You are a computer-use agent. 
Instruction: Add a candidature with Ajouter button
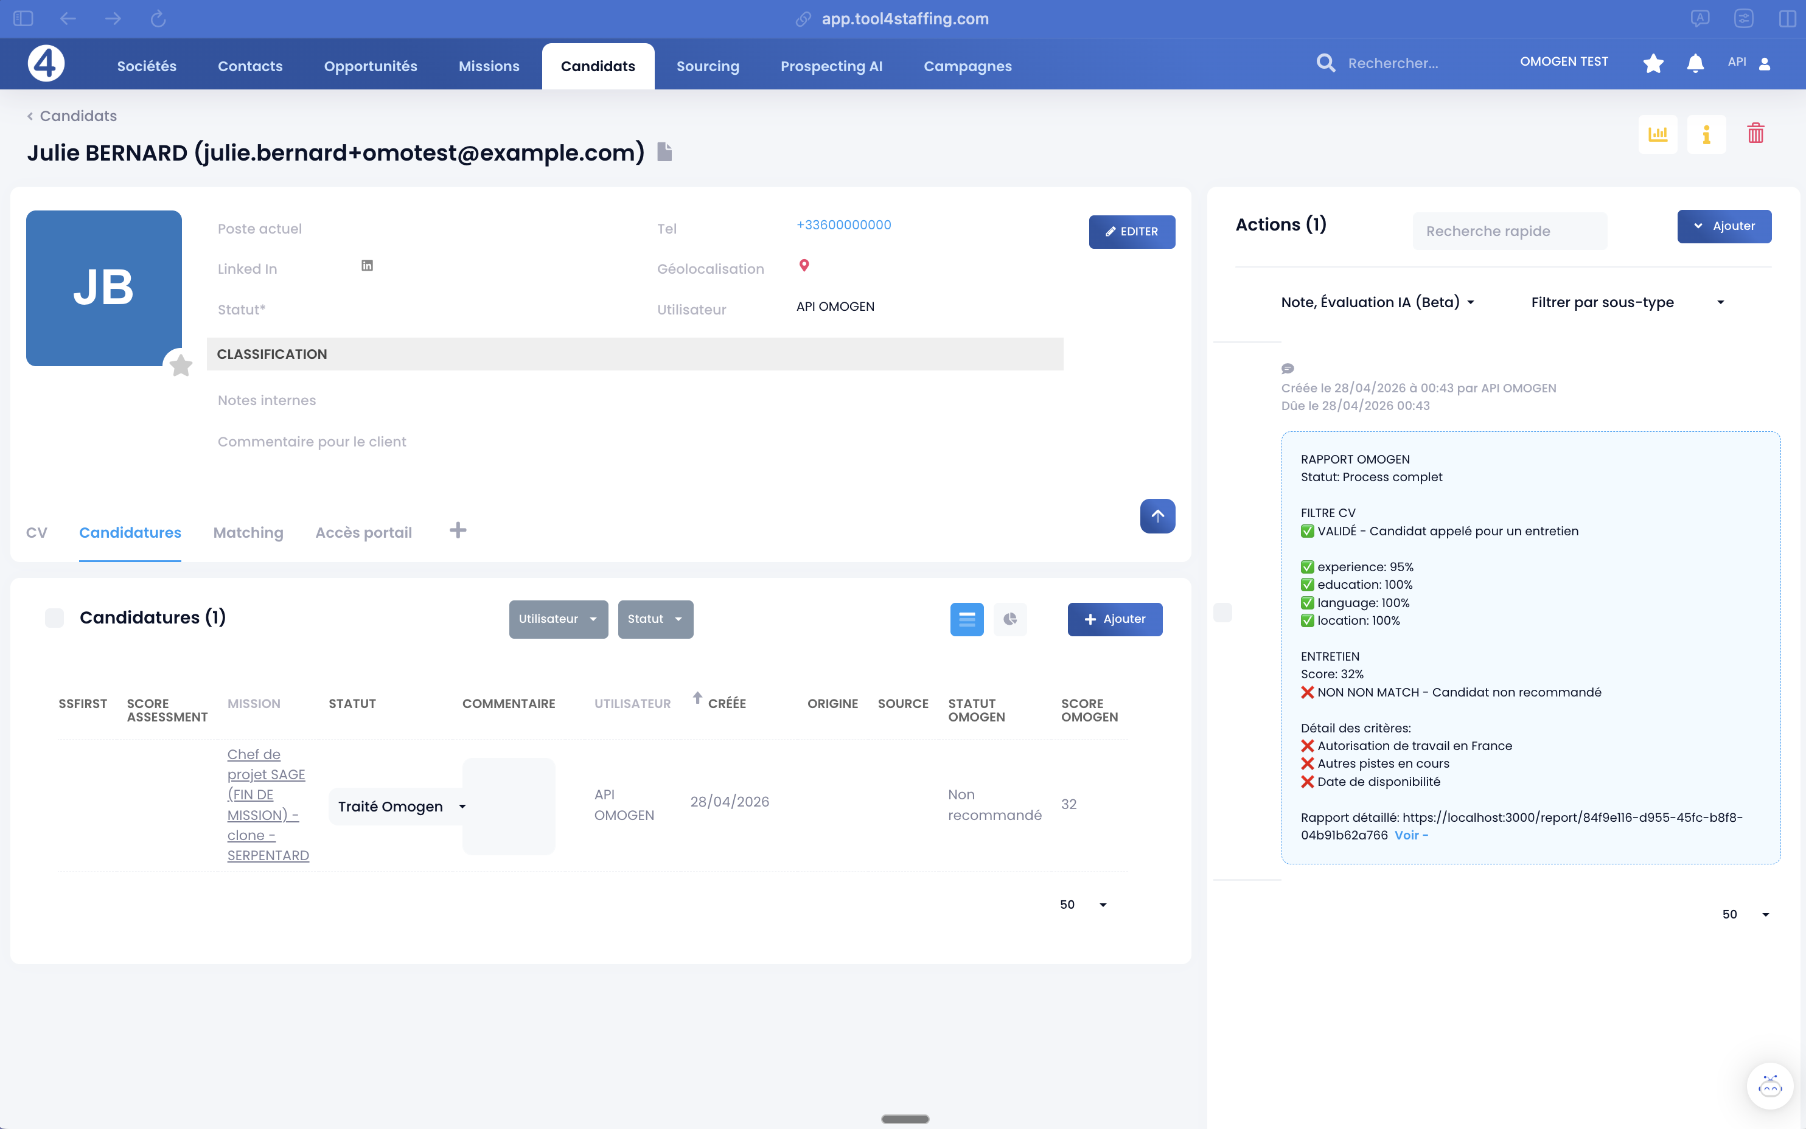point(1114,619)
